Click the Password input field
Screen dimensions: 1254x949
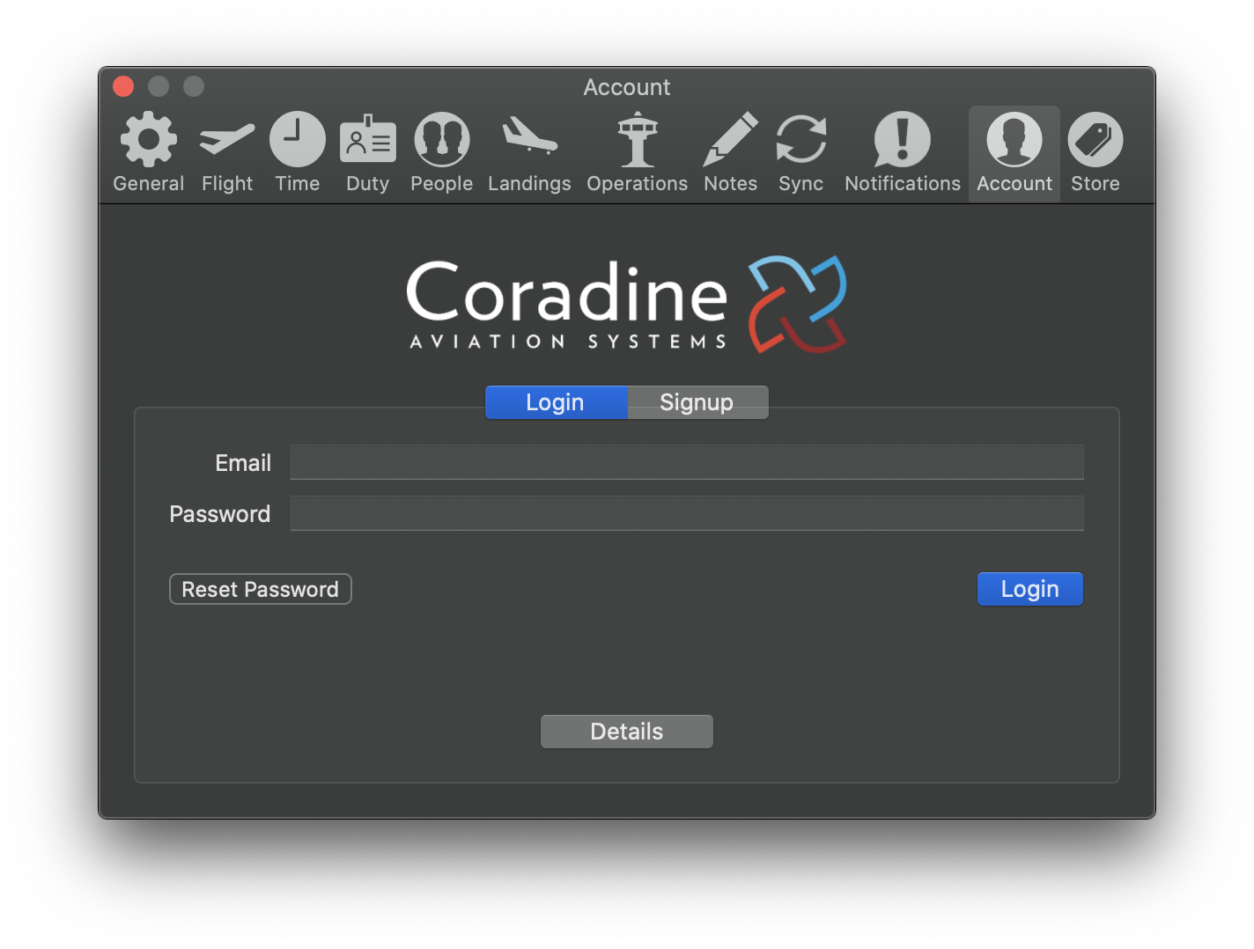coord(687,513)
